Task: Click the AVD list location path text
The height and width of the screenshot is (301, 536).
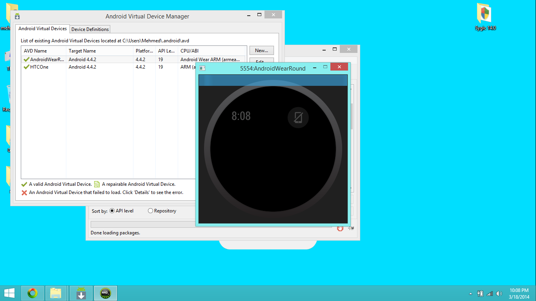Action: (x=105, y=40)
